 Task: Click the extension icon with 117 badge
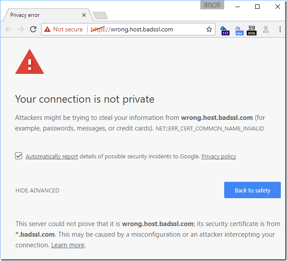tap(225, 30)
